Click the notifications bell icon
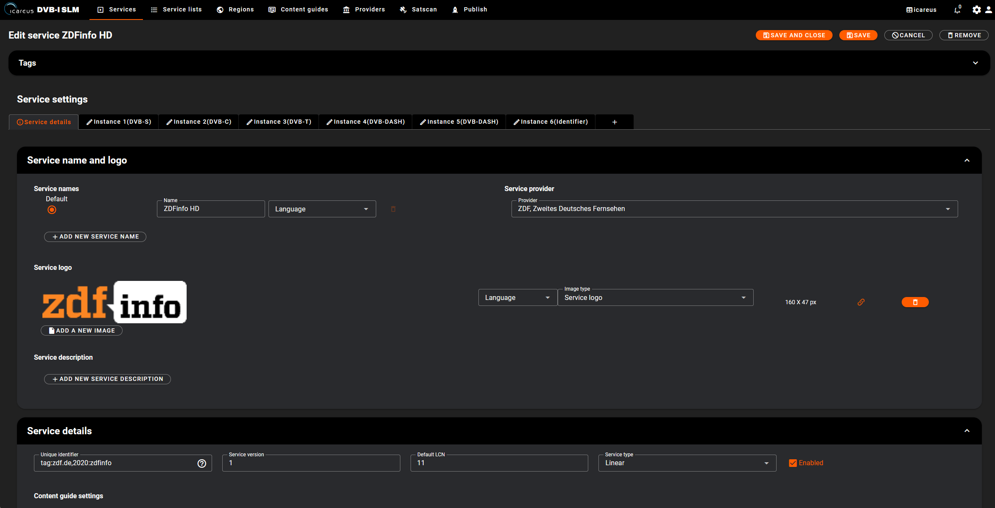Image resolution: width=995 pixels, height=508 pixels. click(x=957, y=10)
